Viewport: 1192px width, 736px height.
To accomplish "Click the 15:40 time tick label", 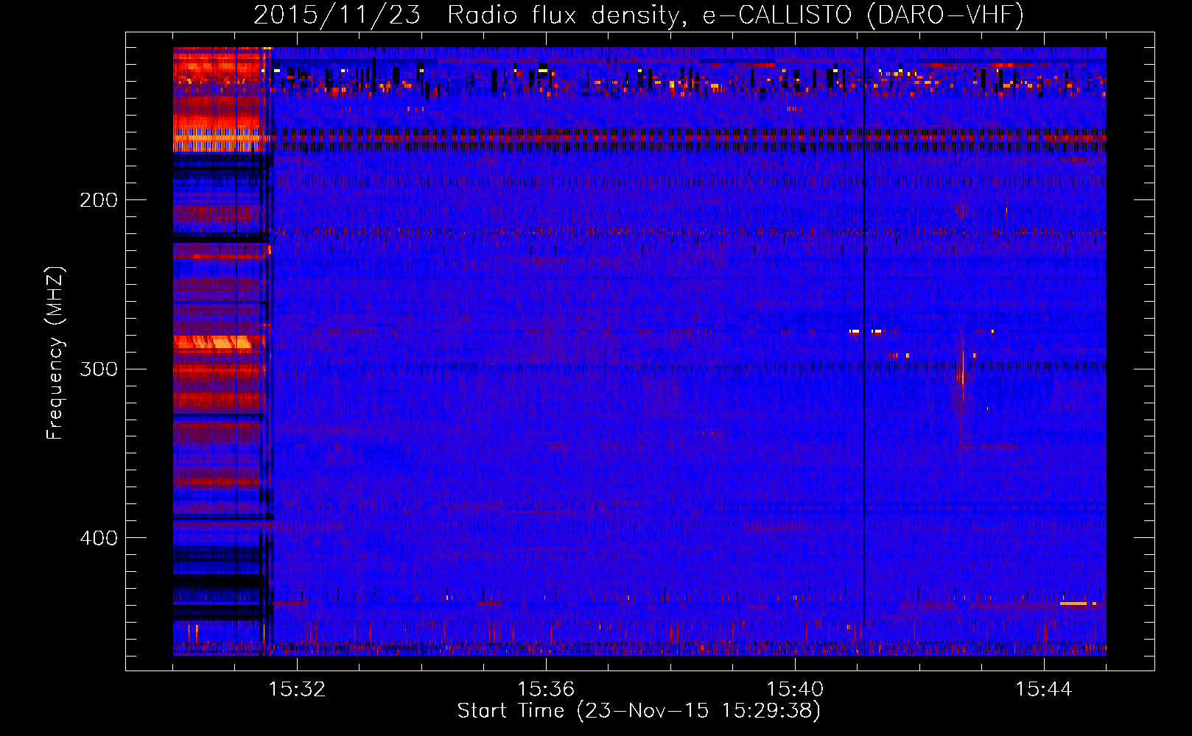I will click(795, 690).
